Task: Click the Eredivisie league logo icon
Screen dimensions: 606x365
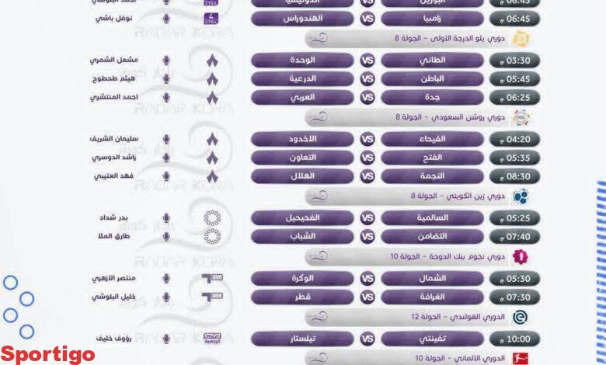Action: pos(520,317)
